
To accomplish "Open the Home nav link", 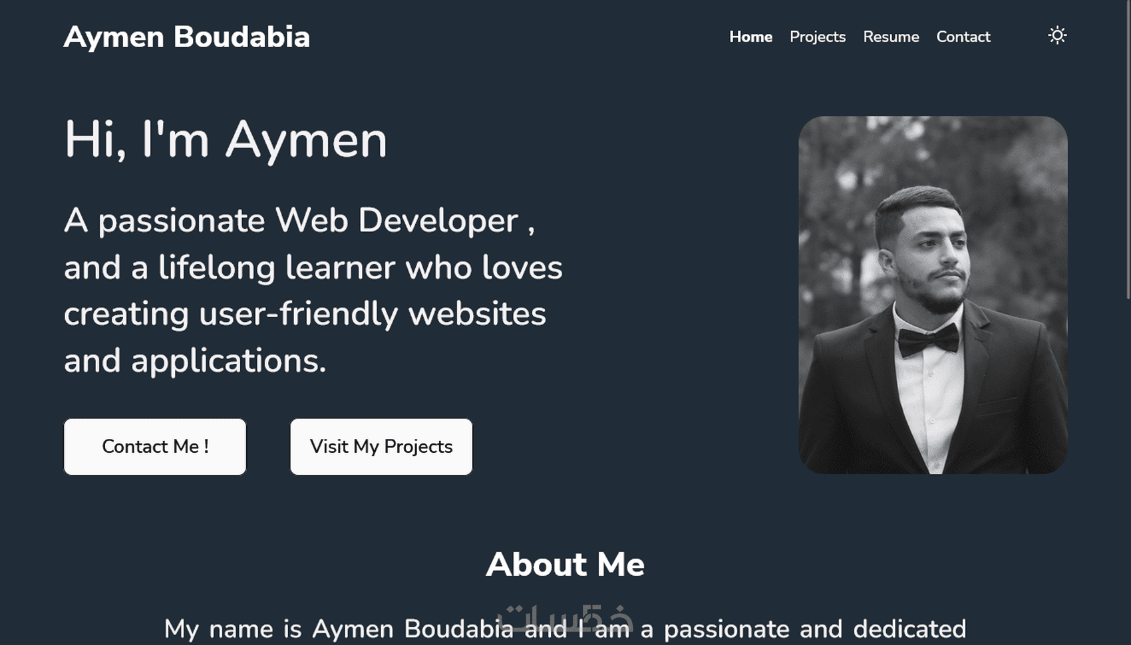I will [750, 37].
